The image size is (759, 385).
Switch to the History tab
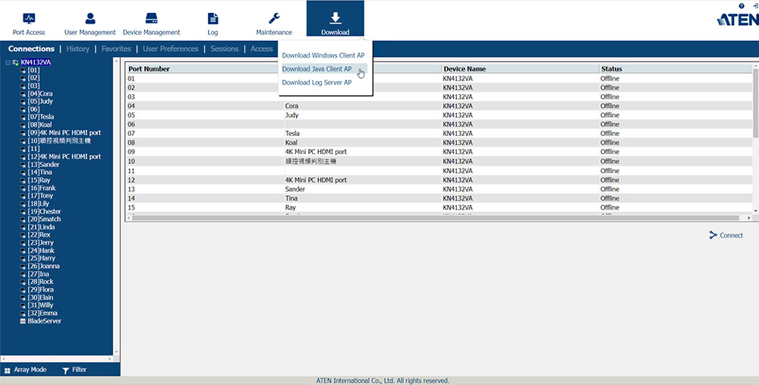[77, 49]
